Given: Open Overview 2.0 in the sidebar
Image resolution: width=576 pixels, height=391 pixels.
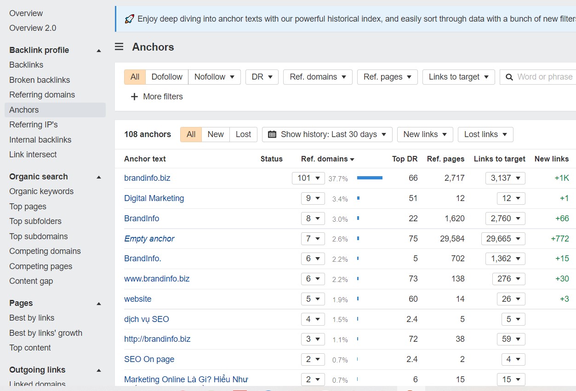Looking at the screenshot, I should point(33,28).
